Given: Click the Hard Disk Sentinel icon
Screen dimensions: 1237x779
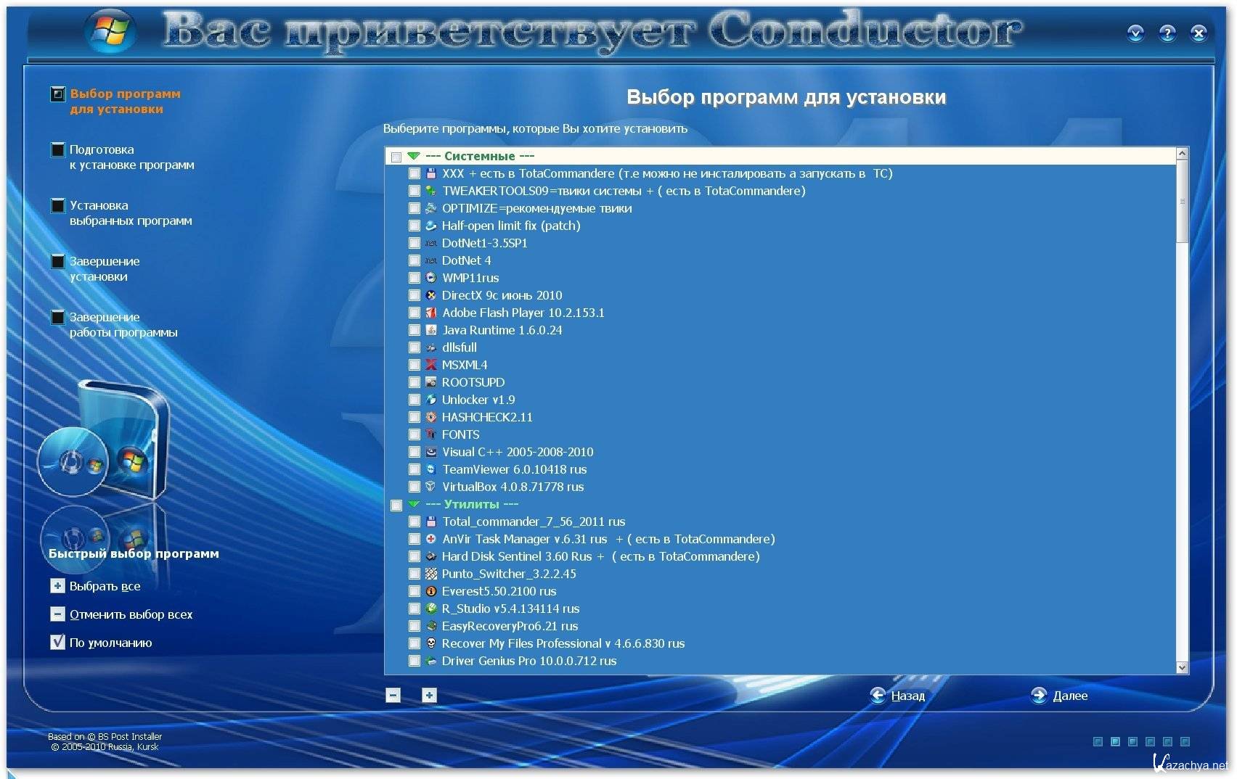Looking at the screenshot, I should [431, 556].
